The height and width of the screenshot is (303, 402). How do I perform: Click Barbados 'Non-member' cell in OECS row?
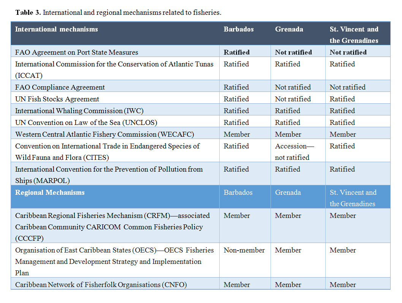tap(244, 250)
